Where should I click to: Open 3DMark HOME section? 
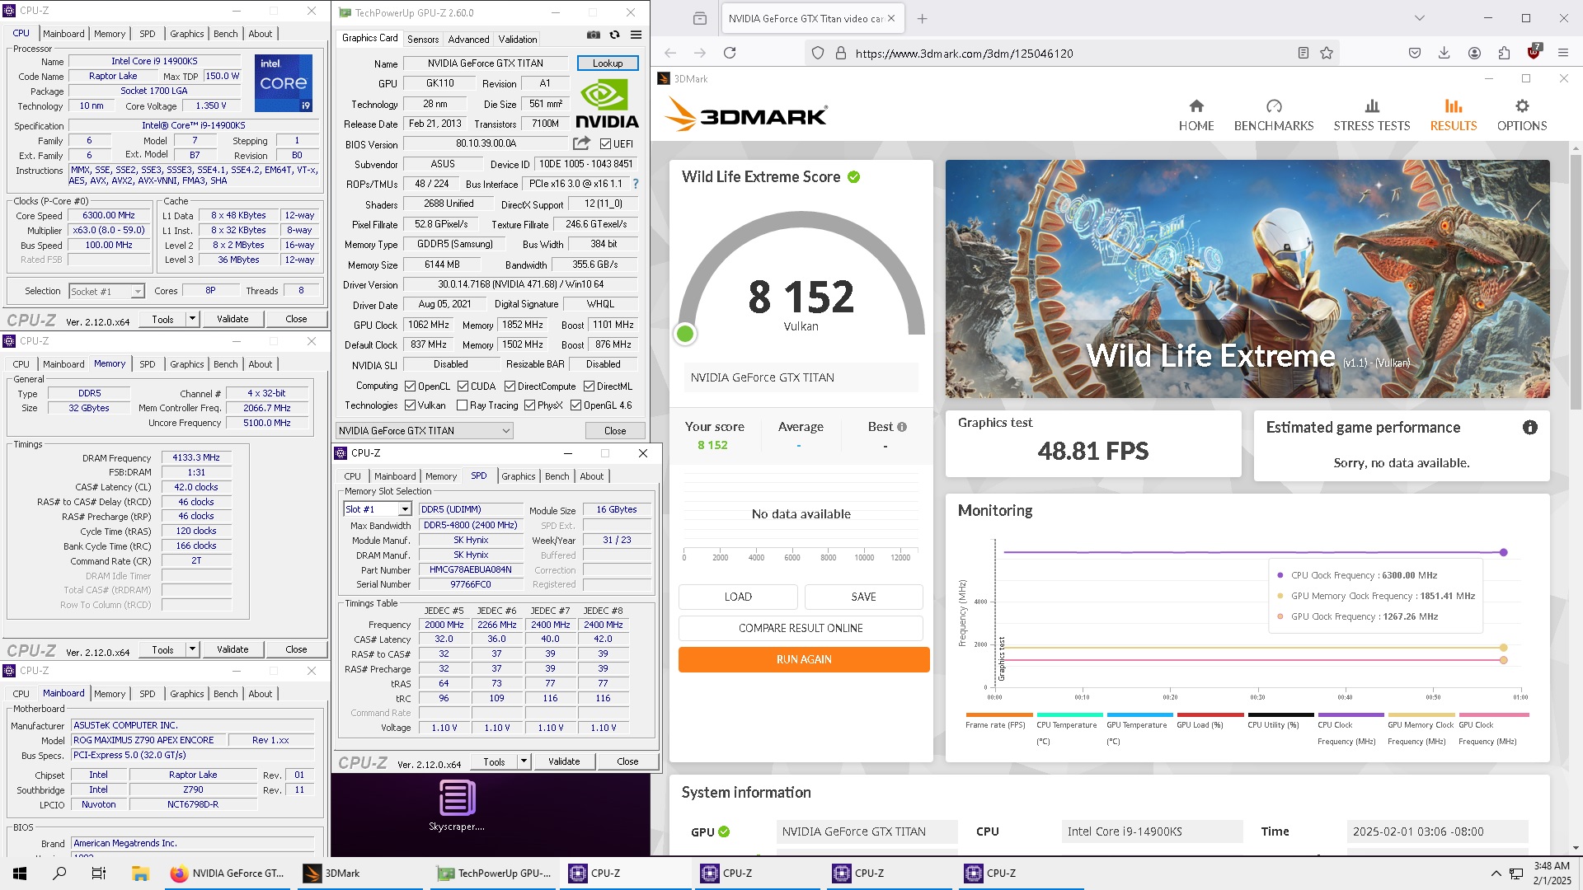click(1196, 115)
